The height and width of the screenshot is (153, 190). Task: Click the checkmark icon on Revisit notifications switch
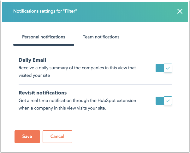pos(168,101)
